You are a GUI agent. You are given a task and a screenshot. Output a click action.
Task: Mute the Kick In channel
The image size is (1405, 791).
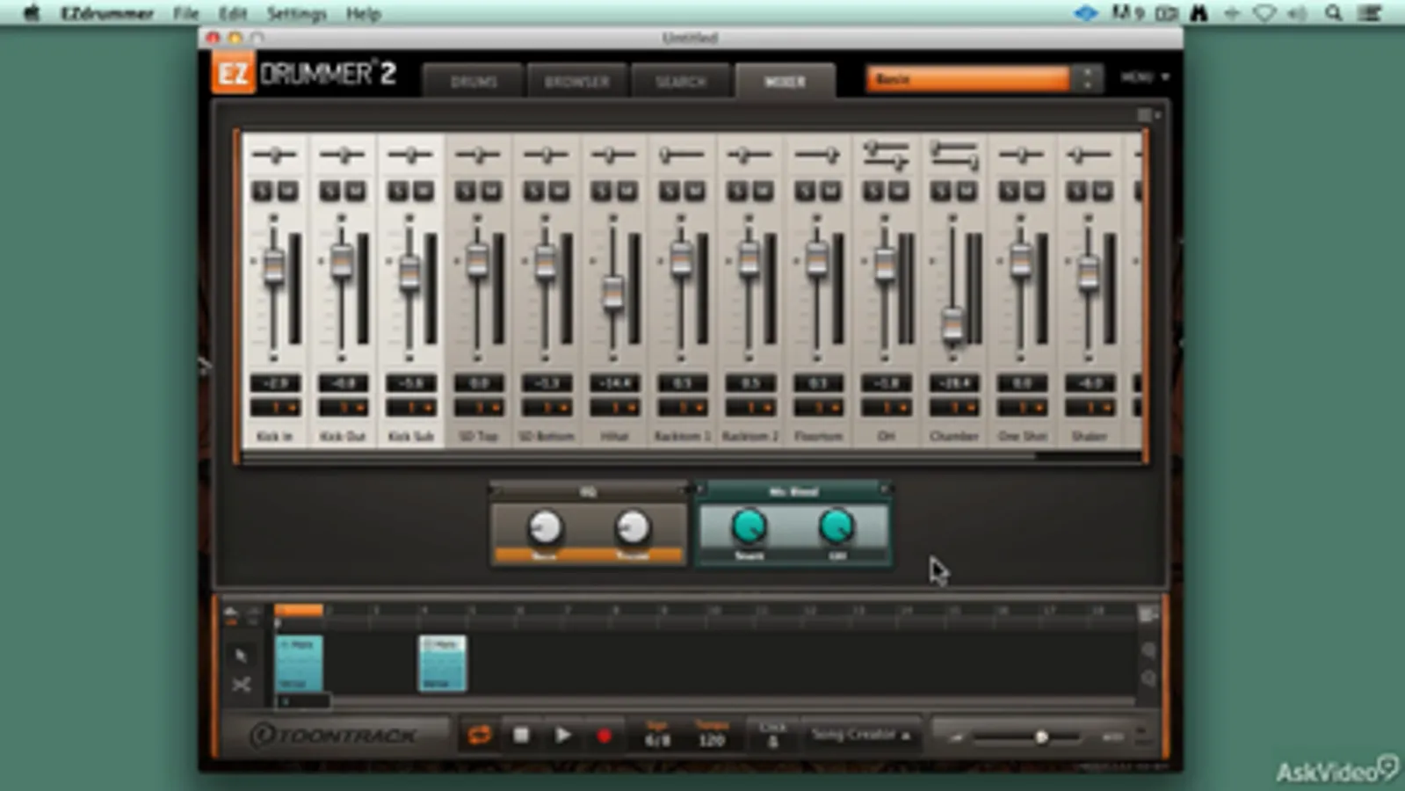(x=287, y=191)
